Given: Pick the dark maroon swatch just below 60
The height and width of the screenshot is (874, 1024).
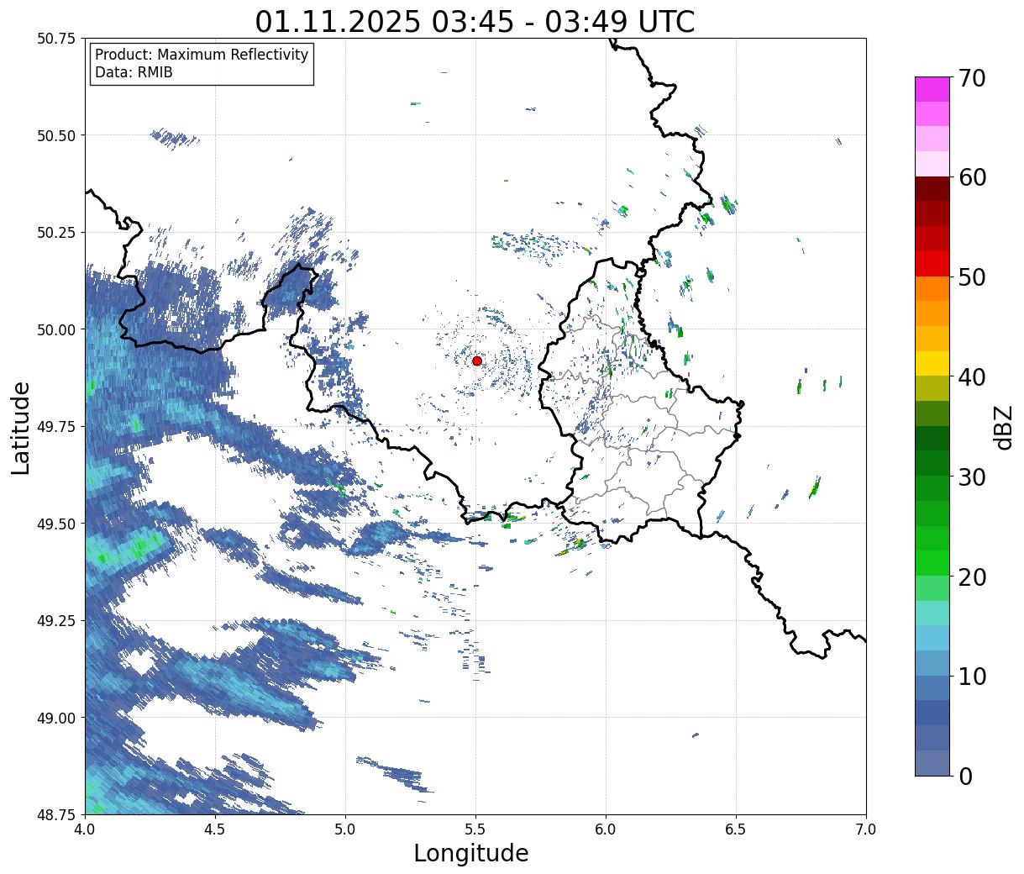Looking at the screenshot, I should click(932, 189).
